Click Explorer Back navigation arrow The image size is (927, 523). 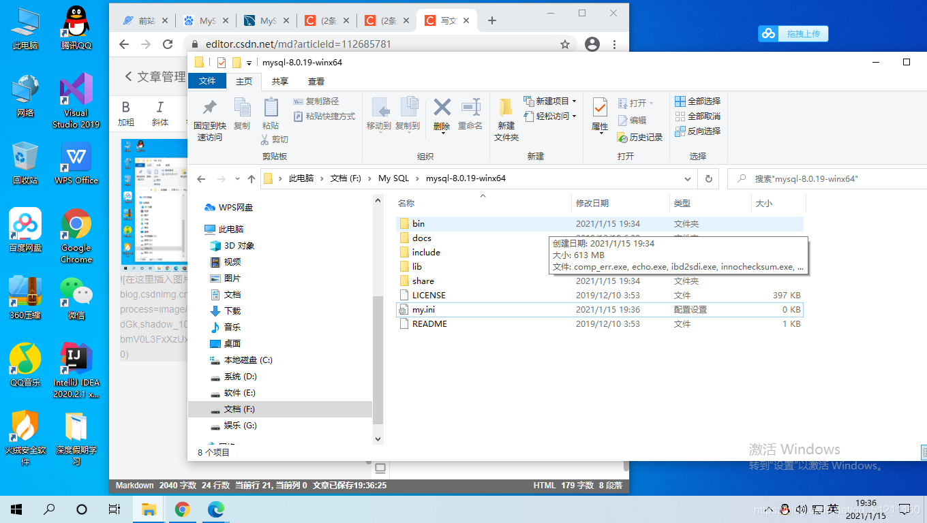click(201, 178)
